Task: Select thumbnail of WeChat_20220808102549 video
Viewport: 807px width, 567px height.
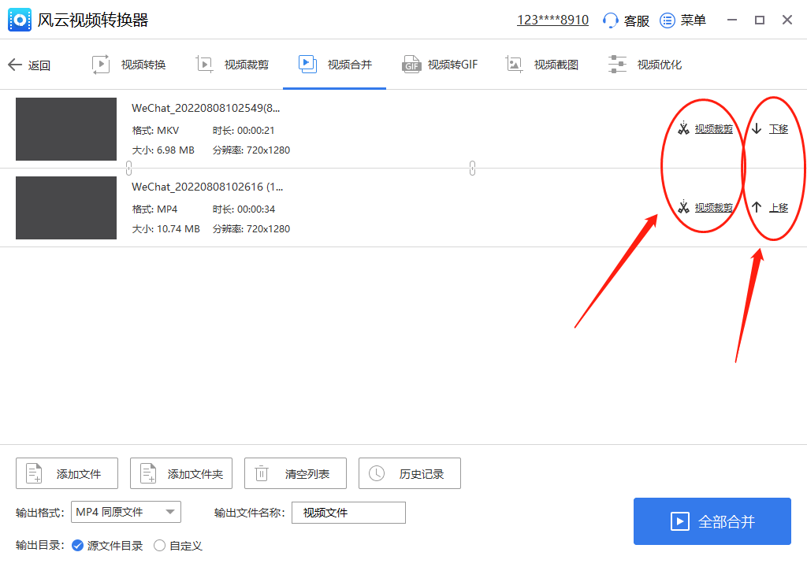Action: (66, 129)
